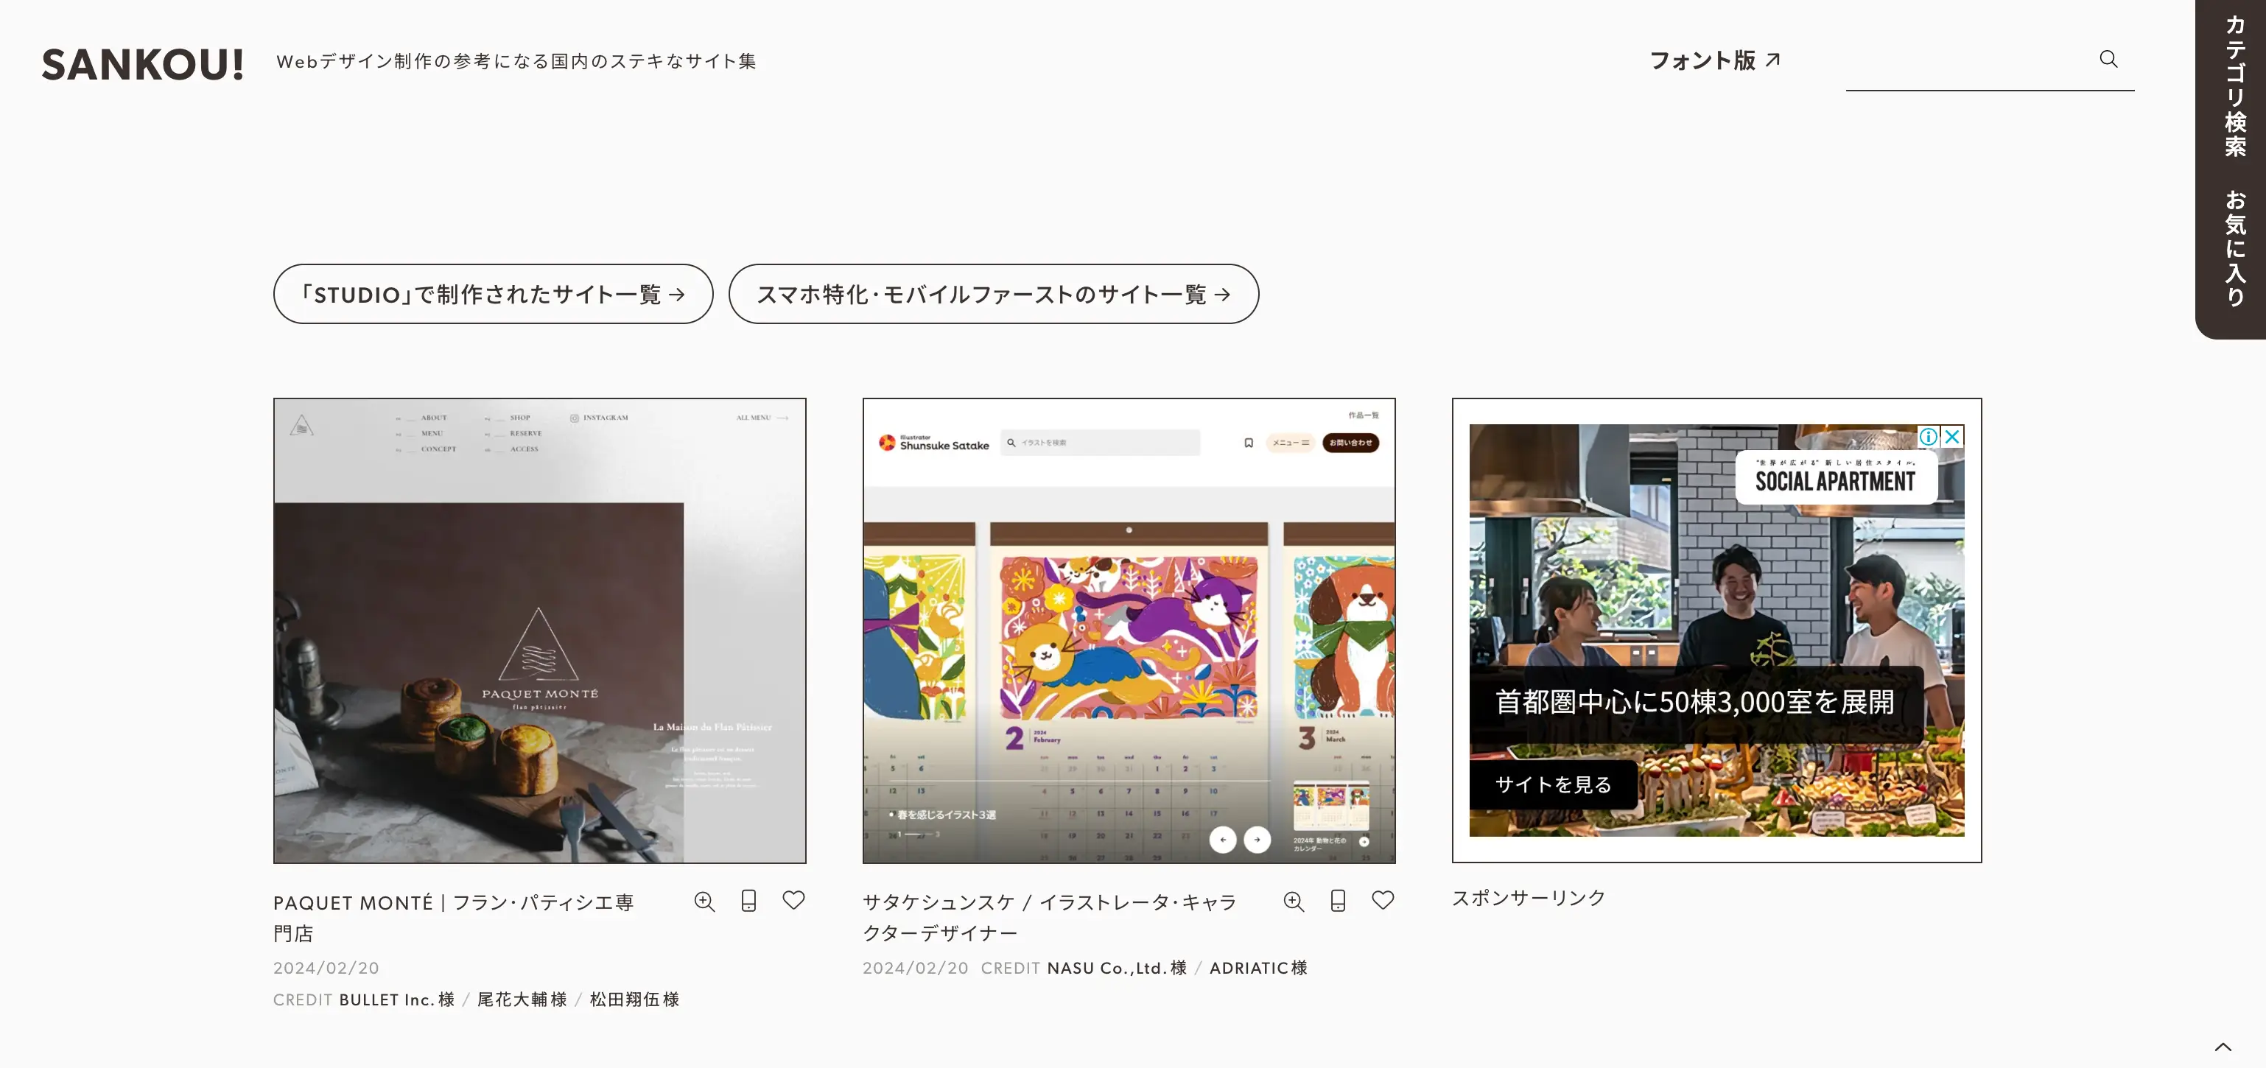Open zoom preview of サタケシュンスケ screenshot
This screenshot has width=2266, height=1068.
[x=1293, y=901]
